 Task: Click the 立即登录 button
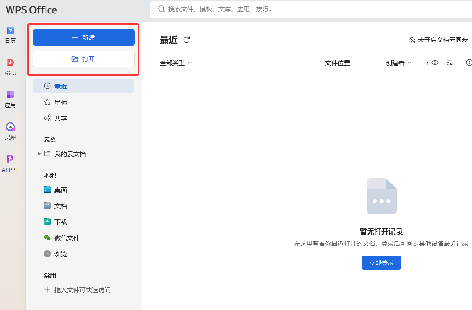[381, 263]
